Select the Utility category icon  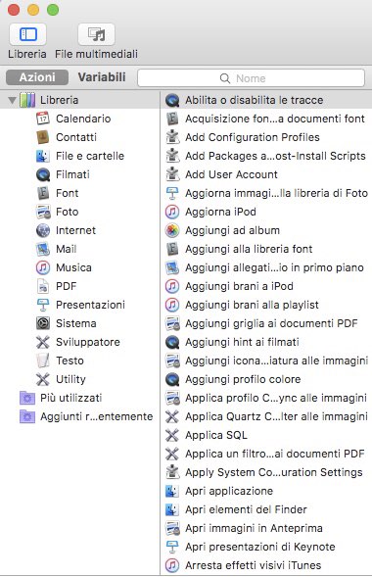click(43, 379)
